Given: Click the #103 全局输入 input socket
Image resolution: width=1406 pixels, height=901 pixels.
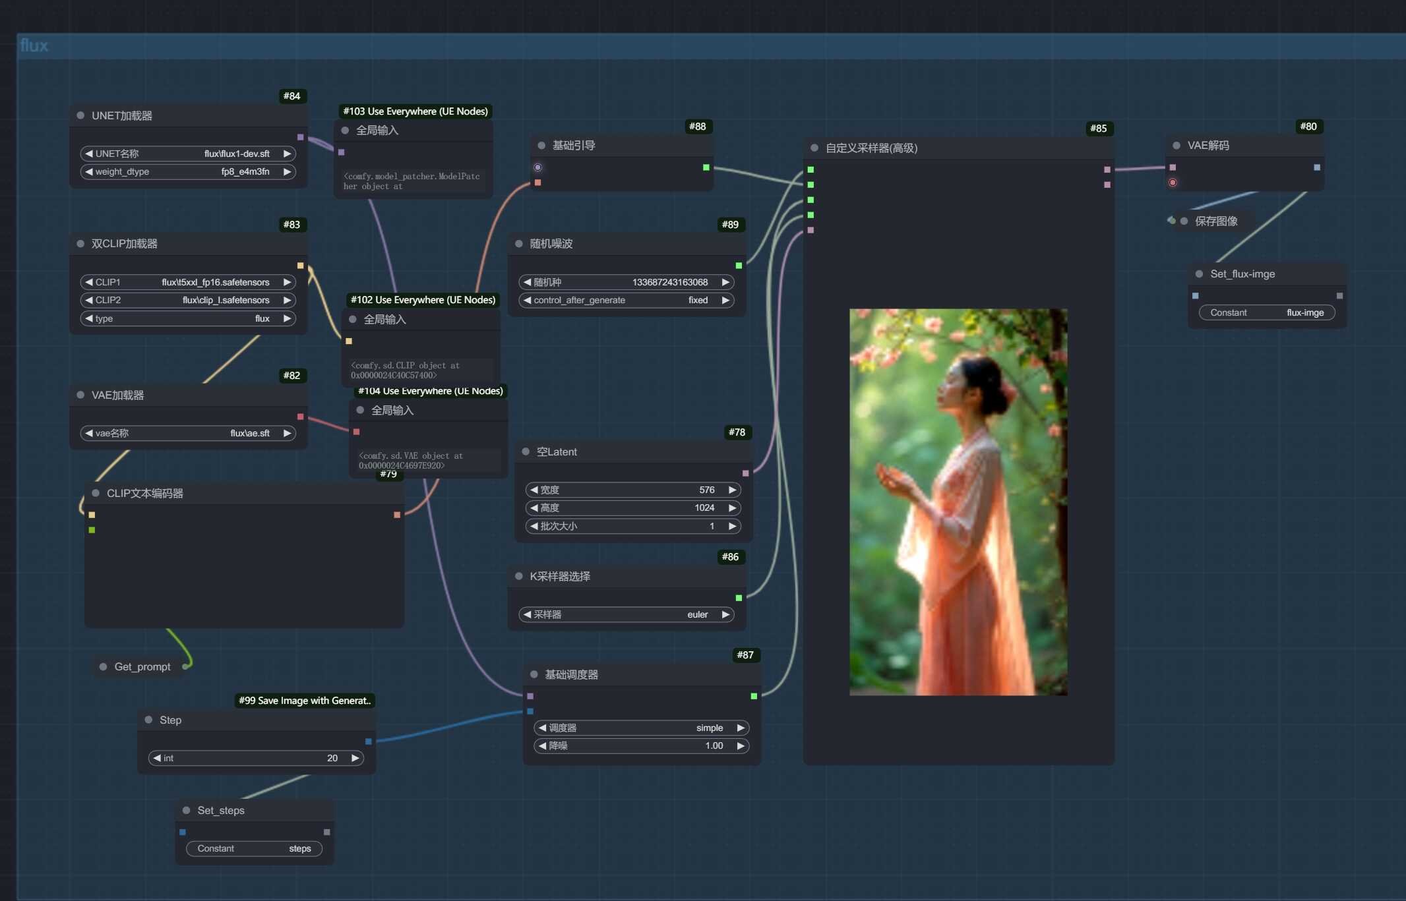Looking at the screenshot, I should point(342,152).
